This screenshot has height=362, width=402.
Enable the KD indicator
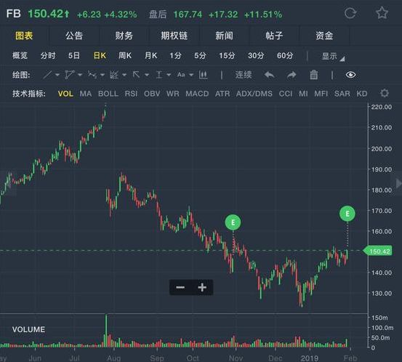[x=362, y=94]
